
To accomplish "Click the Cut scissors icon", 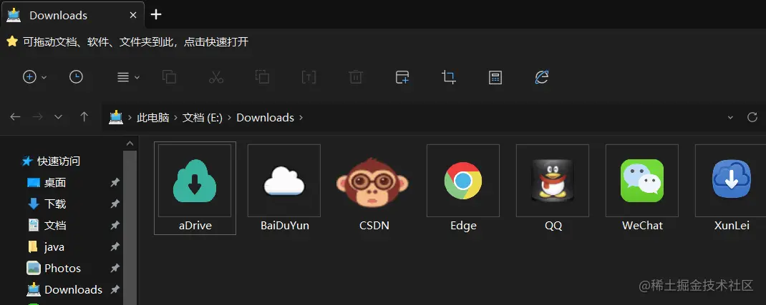I will [x=216, y=77].
